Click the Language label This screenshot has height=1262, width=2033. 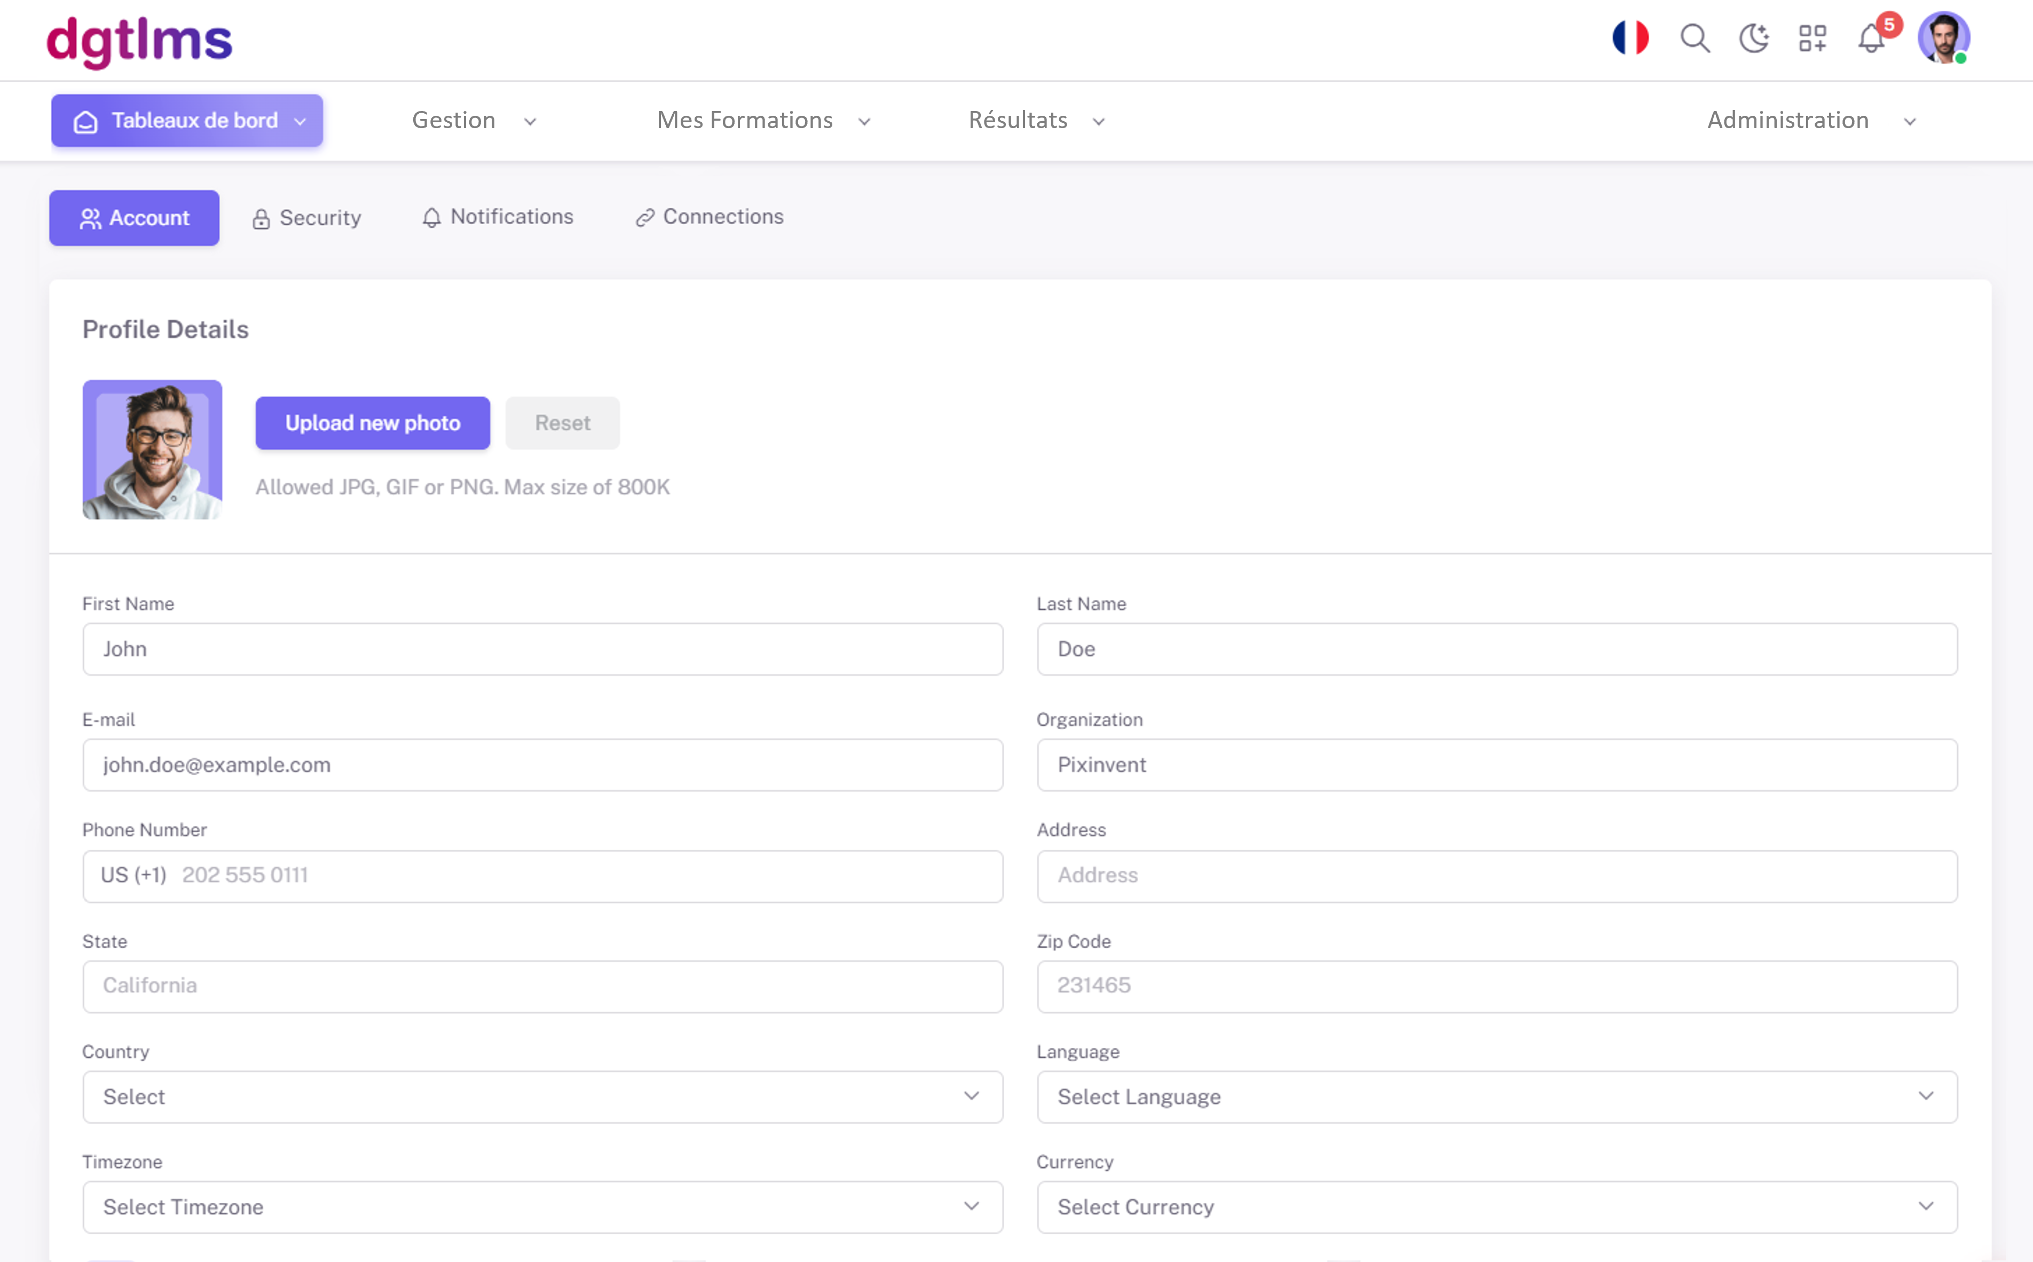1077,1053
